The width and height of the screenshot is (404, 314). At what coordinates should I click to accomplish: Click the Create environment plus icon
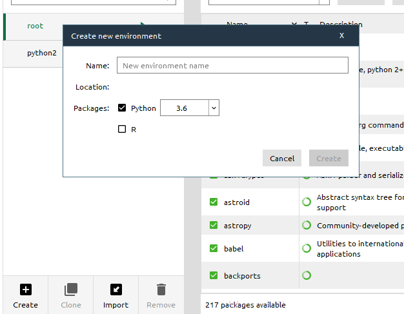coord(26,289)
